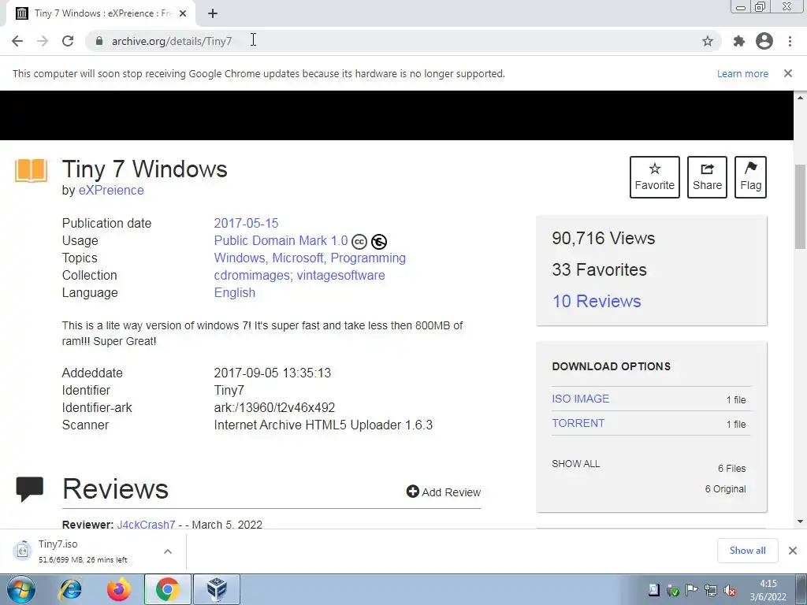Open the eXPreience author link
The image size is (807, 605).
coord(111,191)
